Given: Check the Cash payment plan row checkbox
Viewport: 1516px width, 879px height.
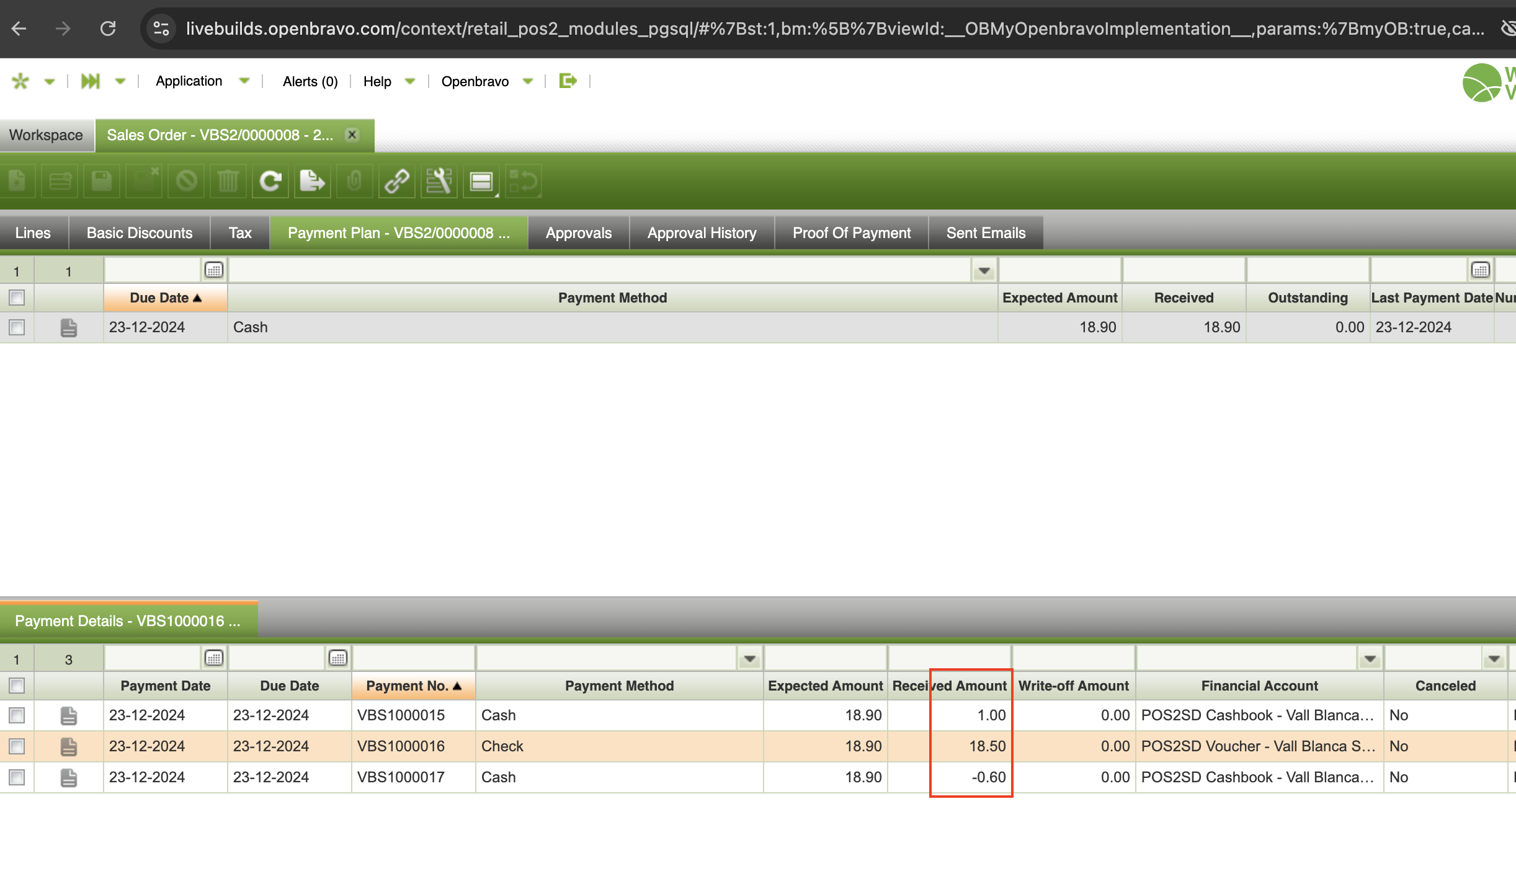Looking at the screenshot, I should click(17, 327).
